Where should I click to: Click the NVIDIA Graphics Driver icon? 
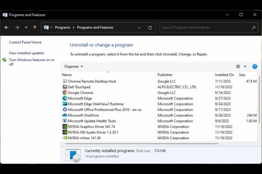click(65, 127)
